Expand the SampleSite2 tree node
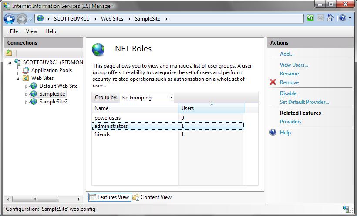 pos(26,102)
